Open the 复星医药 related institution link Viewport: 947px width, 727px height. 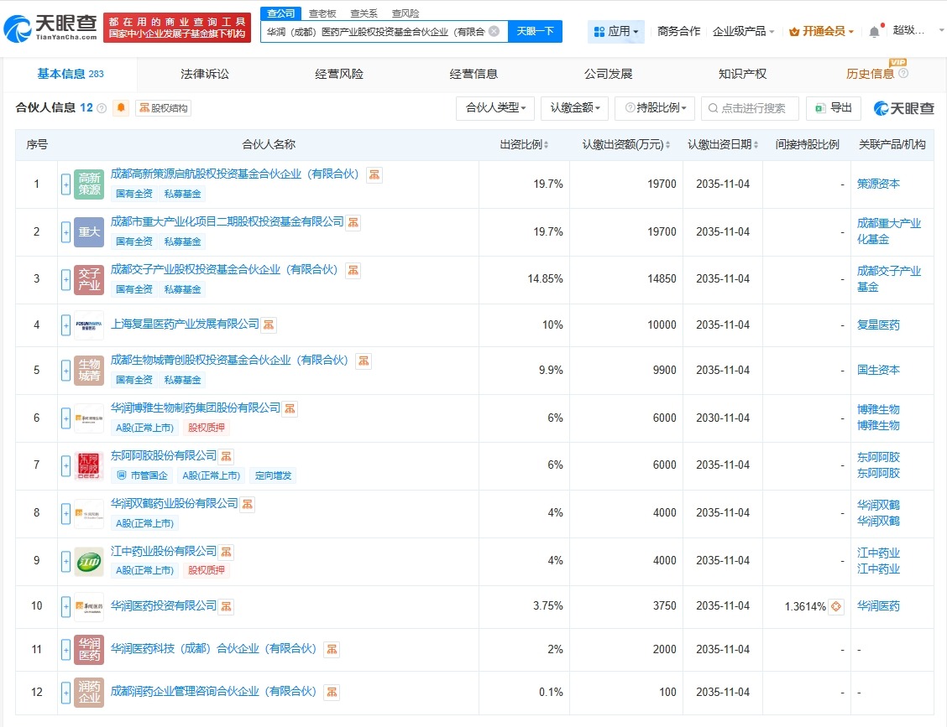tap(878, 325)
